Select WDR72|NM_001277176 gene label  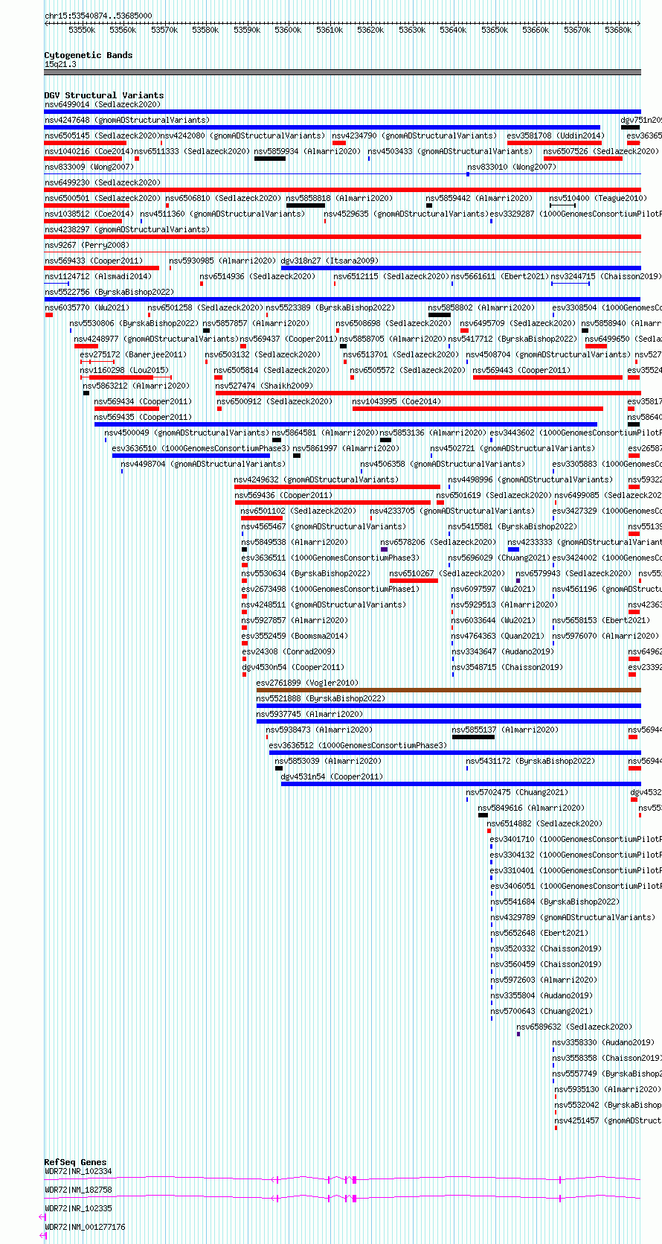tap(85, 1227)
